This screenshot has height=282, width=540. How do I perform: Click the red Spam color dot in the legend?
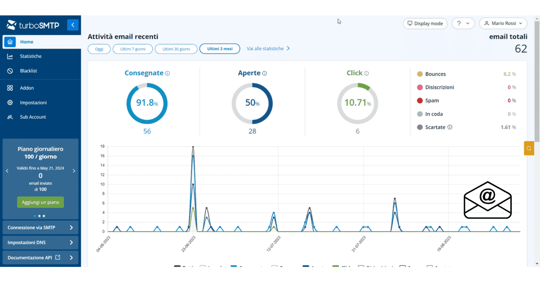(x=420, y=100)
